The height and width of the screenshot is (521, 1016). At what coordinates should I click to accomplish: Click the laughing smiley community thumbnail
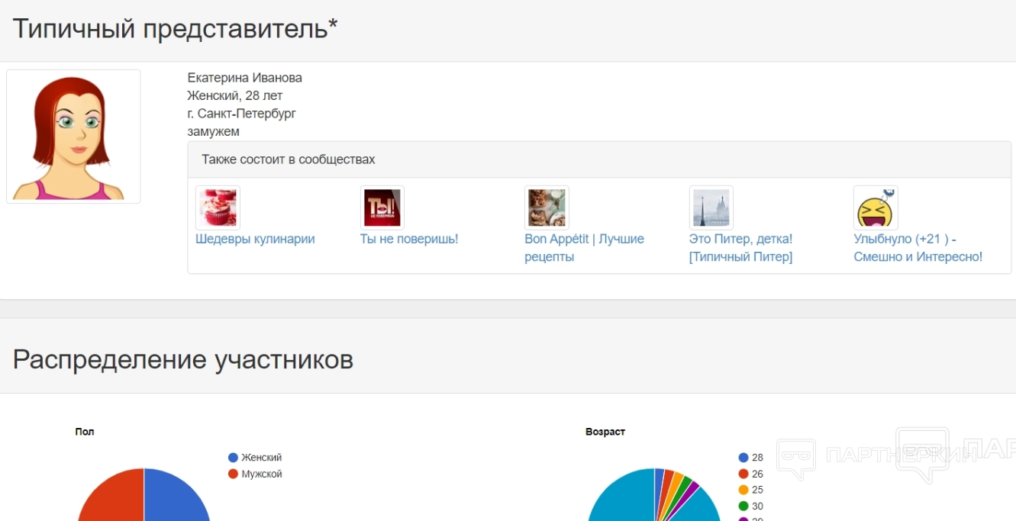click(x=876, y=207)
